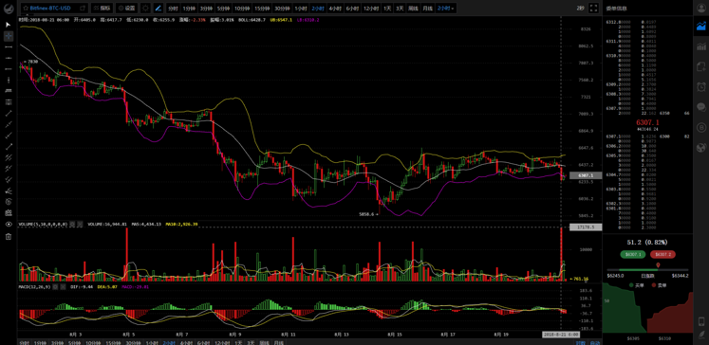Open the chat bubble panel on right sidebar
The image size is (709, 345).
(x=701, y=107)
